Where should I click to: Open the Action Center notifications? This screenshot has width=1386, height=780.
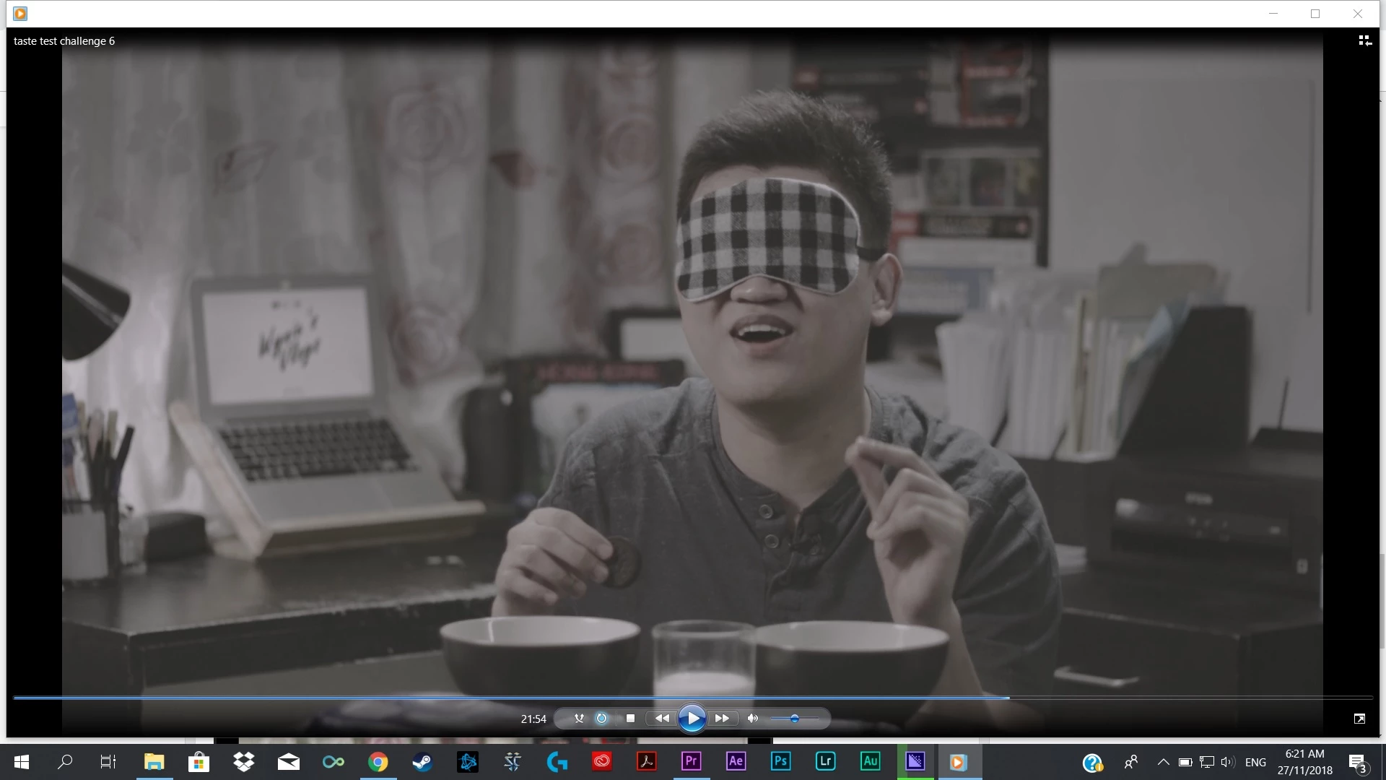(x=1357, y=762)
